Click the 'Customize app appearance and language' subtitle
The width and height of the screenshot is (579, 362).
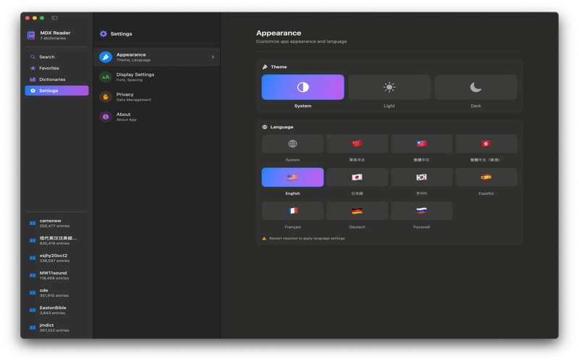(301, 41)
